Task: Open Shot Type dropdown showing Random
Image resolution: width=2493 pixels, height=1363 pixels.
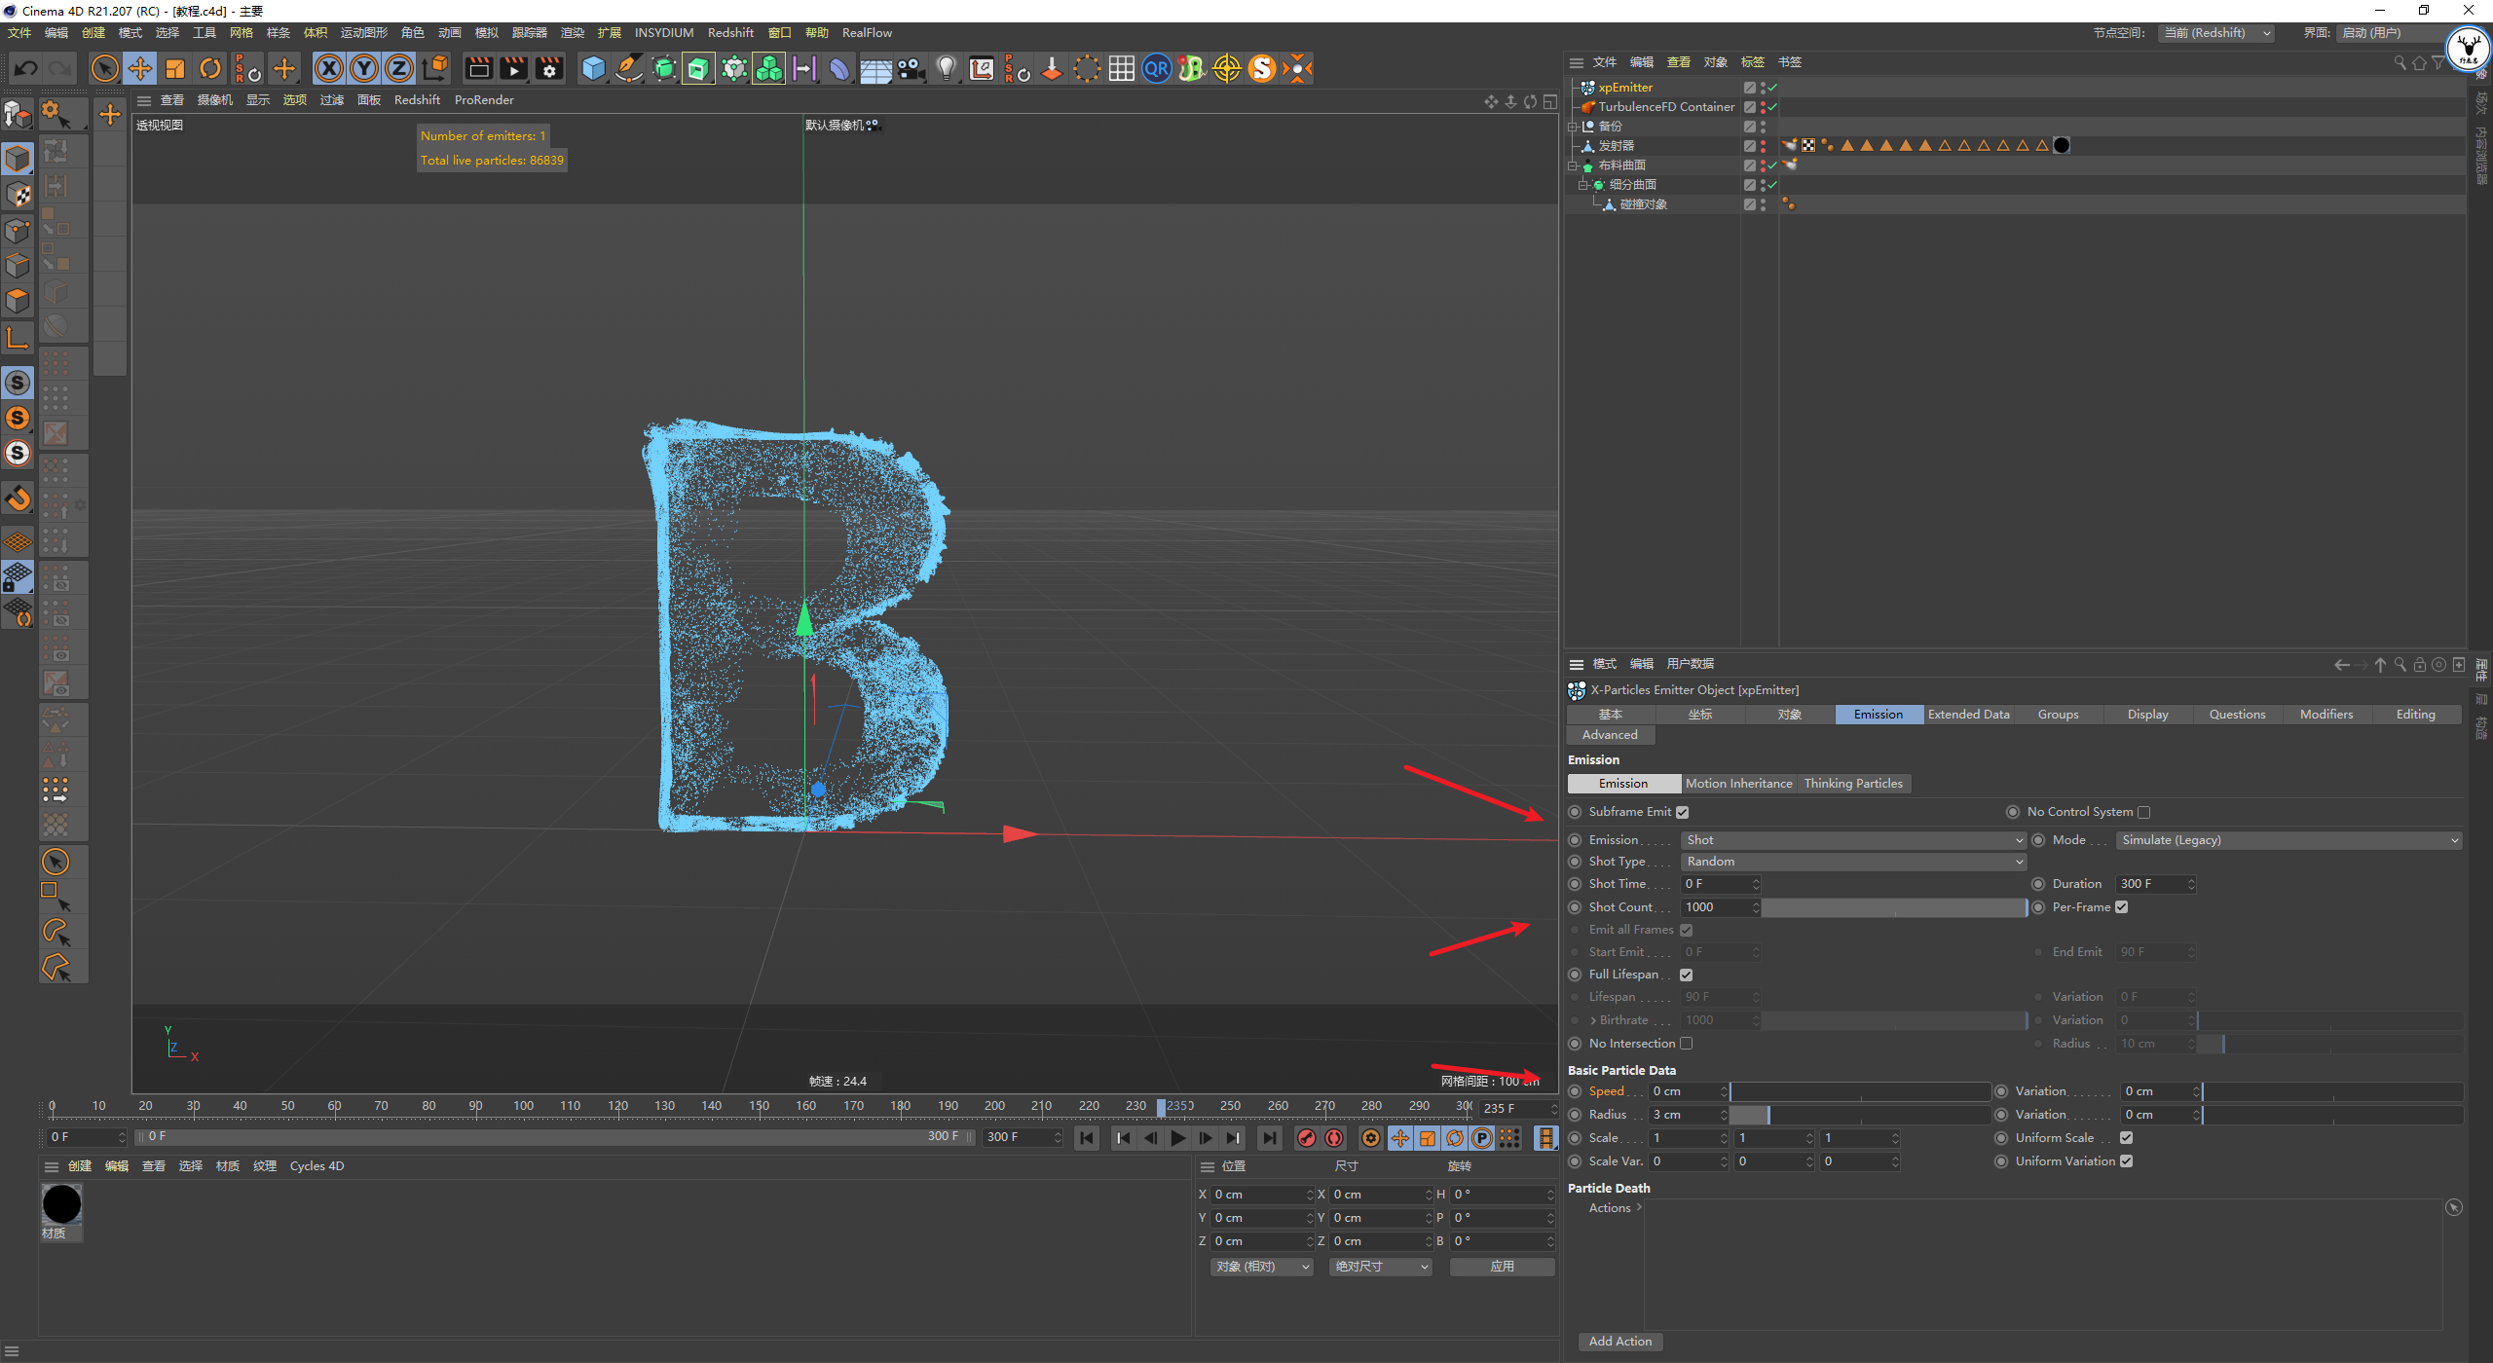Action: (1852, 862)
